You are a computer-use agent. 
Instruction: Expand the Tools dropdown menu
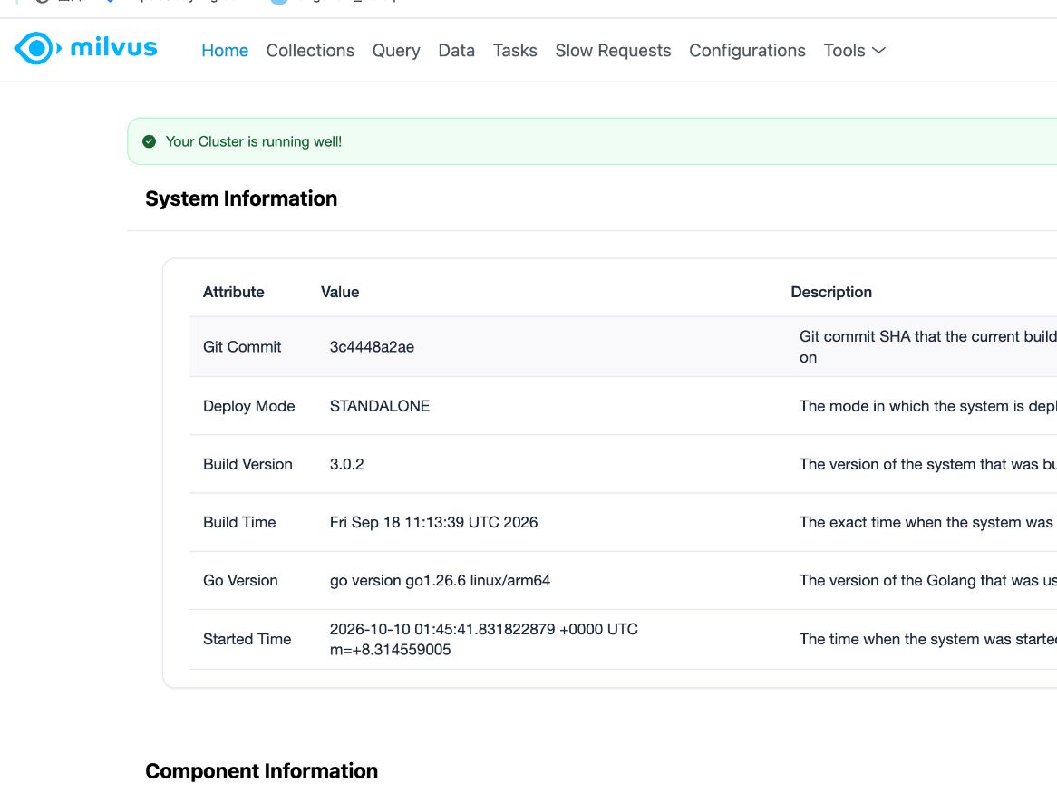(x=854, y=51)
